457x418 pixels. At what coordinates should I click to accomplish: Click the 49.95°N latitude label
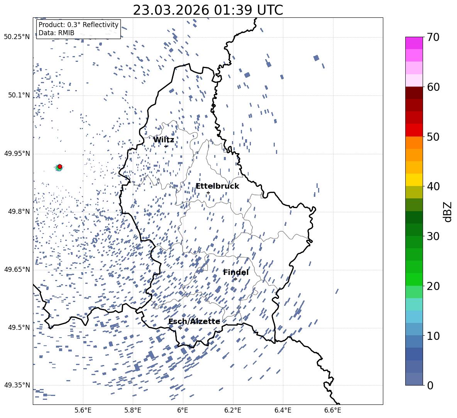17,154
